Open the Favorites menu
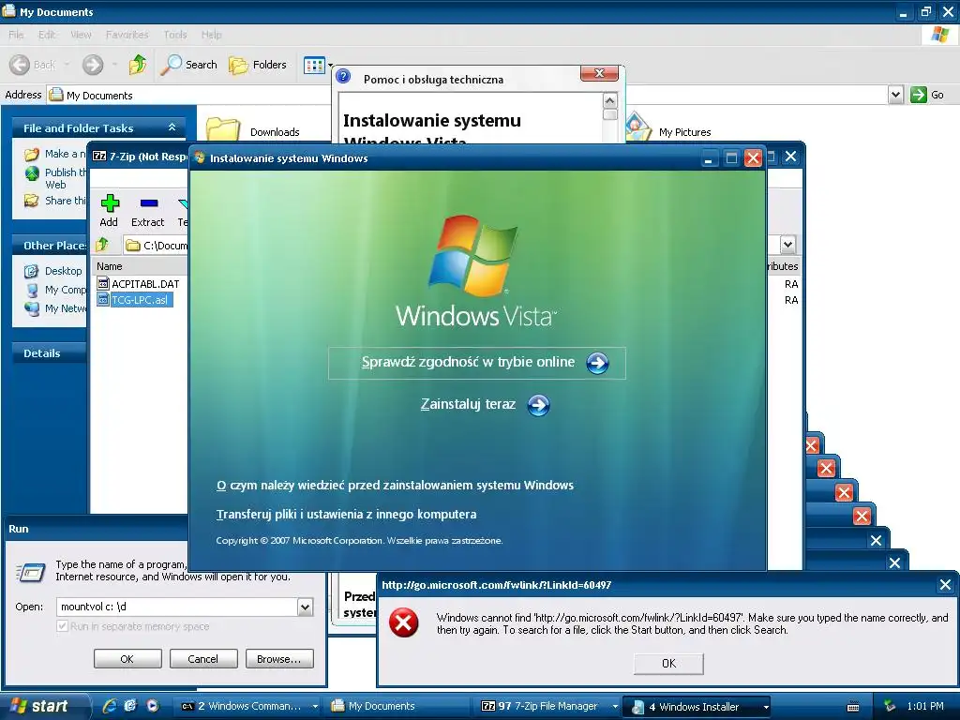Viewport: 960px width, 720px height. pos(127,35)
